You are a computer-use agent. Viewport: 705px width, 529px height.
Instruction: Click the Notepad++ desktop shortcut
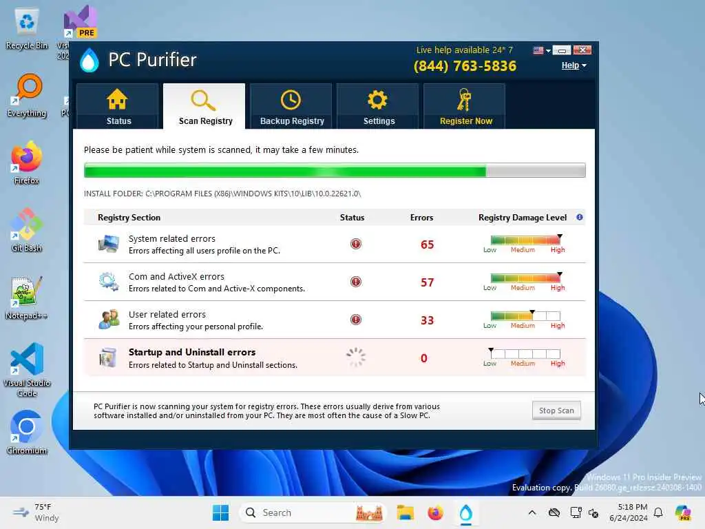point(27,298)
